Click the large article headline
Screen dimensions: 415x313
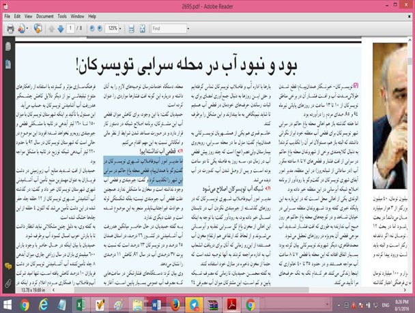(x=188, y=65)
